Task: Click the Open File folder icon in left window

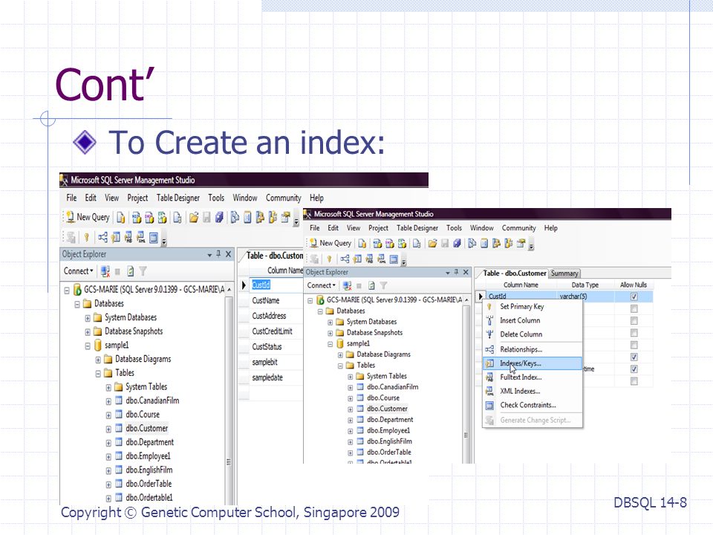Action: [x=194, y=218]
